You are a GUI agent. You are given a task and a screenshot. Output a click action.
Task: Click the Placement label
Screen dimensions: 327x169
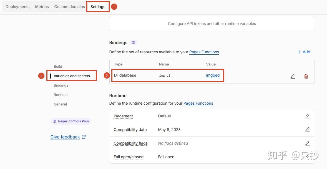point(123,116)
